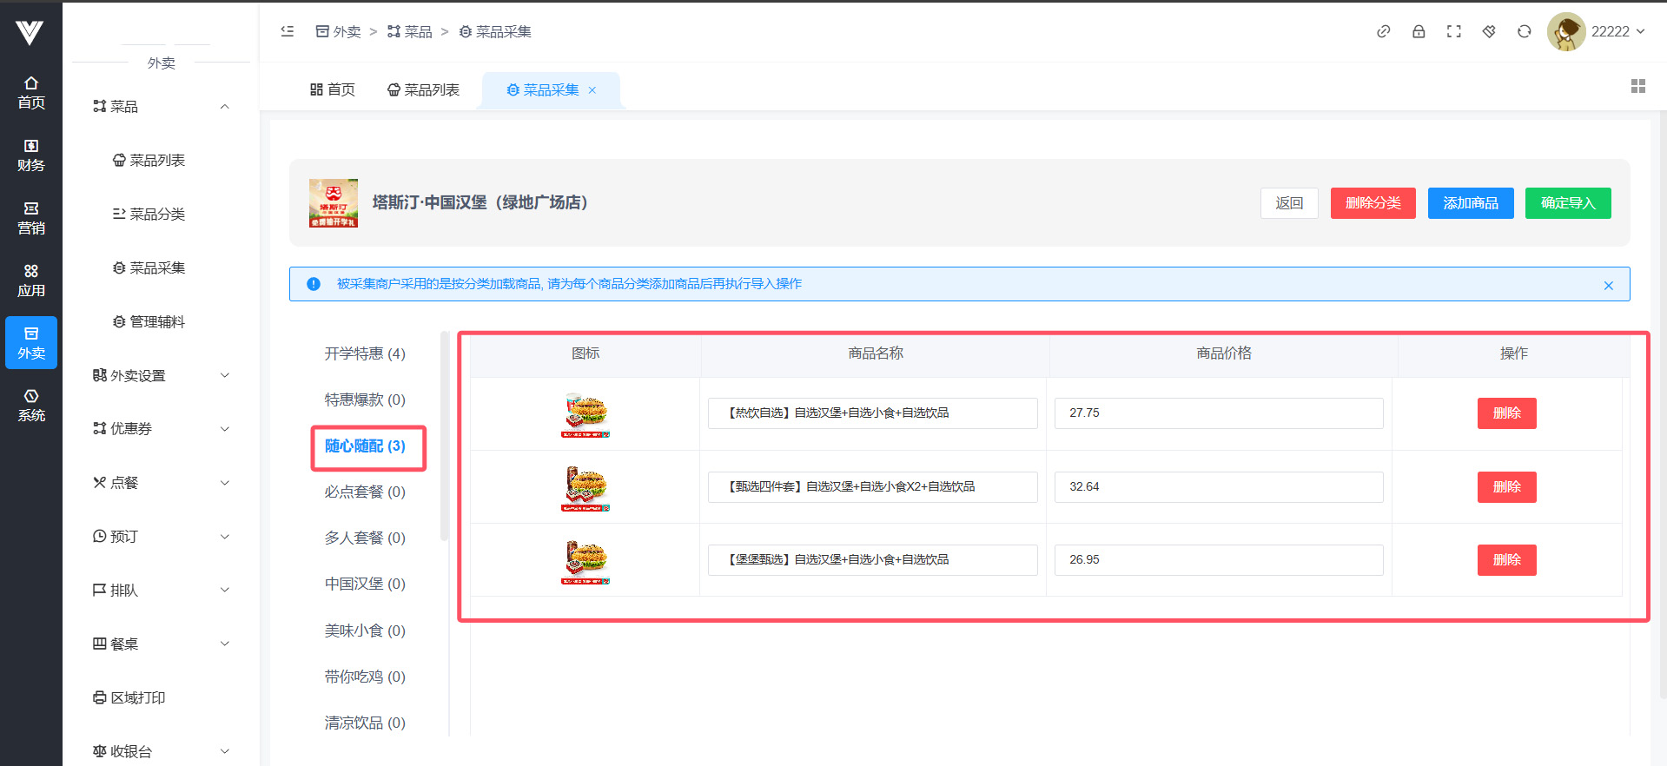Click the price field showing 27.75
1667x766 pixels.
point(1218,413)
